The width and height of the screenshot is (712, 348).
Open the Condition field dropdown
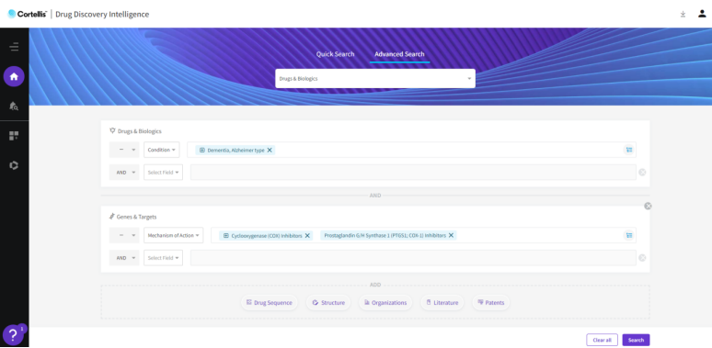[x=162, y=150]
